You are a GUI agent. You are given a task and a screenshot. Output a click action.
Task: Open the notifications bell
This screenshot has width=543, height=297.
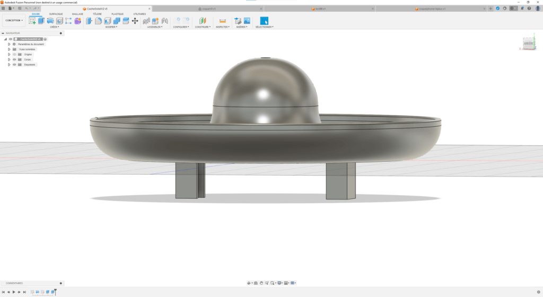(522, 8)
